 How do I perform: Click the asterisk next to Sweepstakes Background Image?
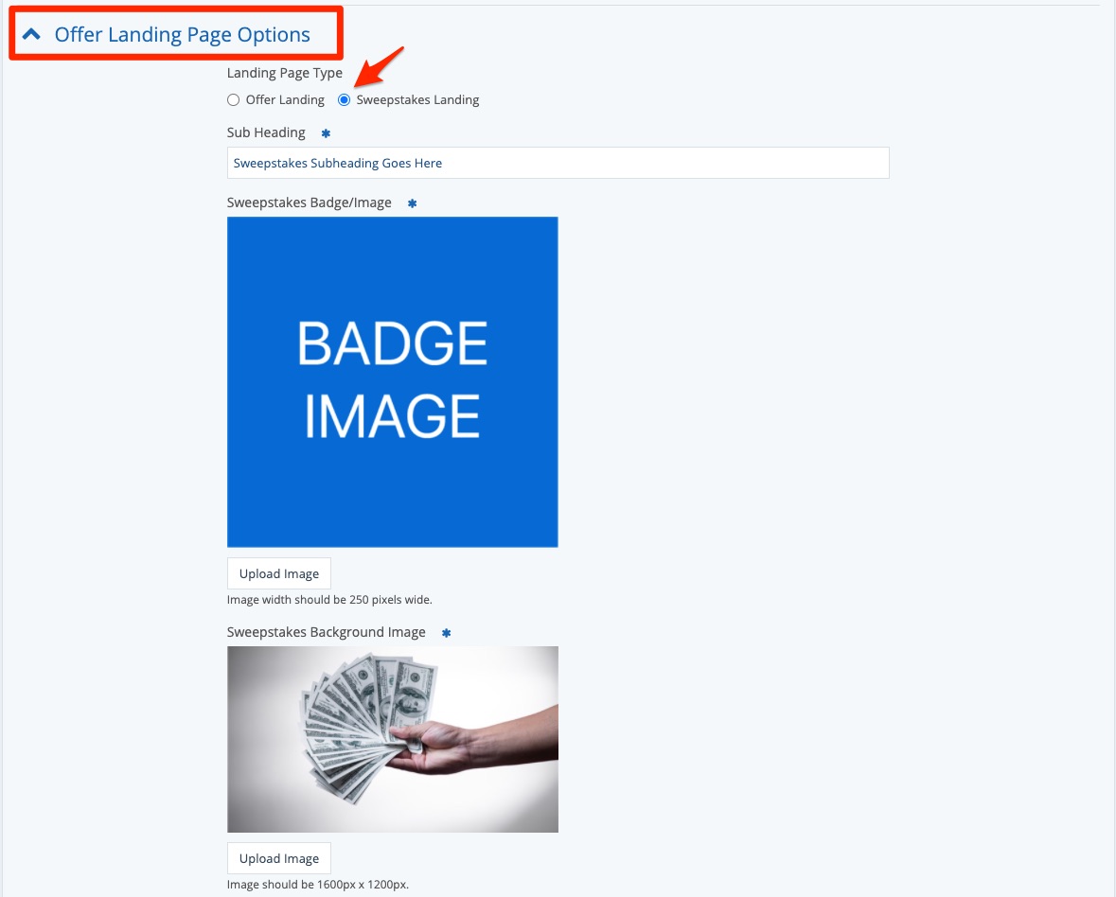click(x=446, y=633)
